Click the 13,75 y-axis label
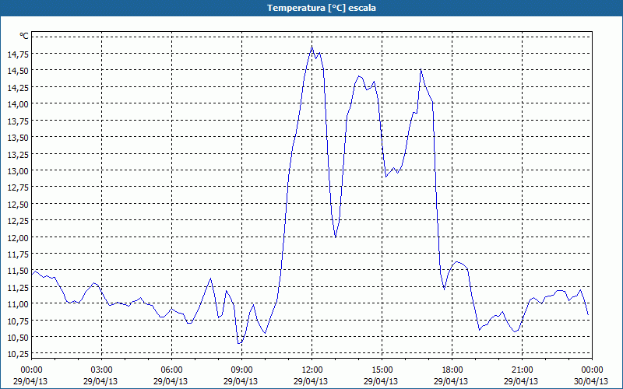The width and height of the screenshot is (623, 389). tap(17, 121)
